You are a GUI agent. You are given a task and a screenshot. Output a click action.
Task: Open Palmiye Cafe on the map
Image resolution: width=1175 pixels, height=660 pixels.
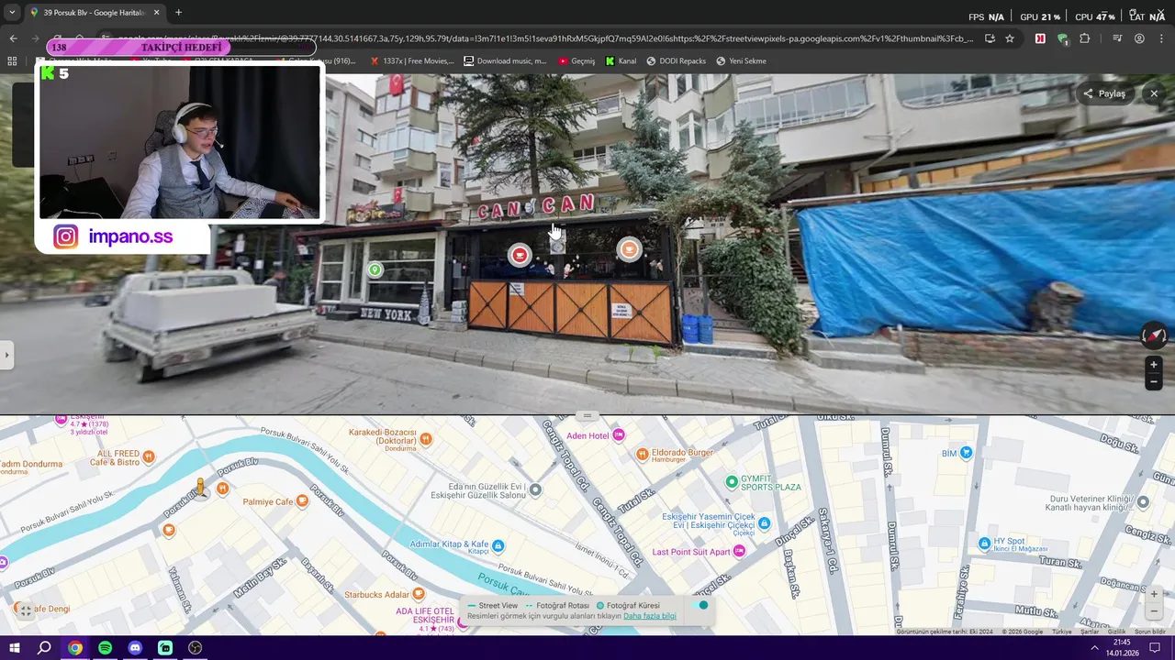tap(302, 501)
